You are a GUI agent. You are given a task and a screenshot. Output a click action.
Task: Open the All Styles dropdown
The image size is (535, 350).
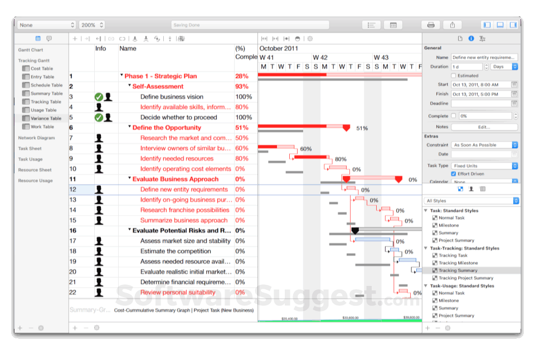[471, 201]
